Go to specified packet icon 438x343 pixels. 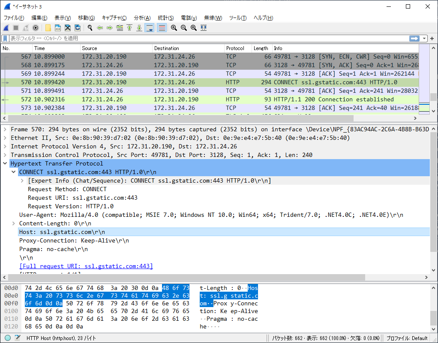pos(120,28)
